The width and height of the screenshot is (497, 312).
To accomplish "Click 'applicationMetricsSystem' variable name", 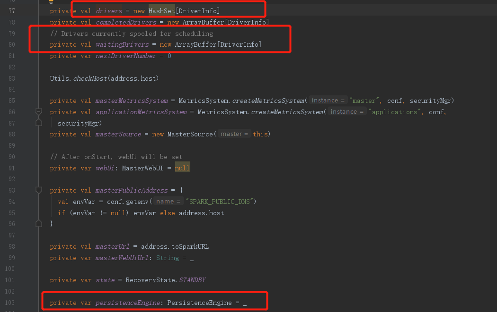I will pos(141,112).
